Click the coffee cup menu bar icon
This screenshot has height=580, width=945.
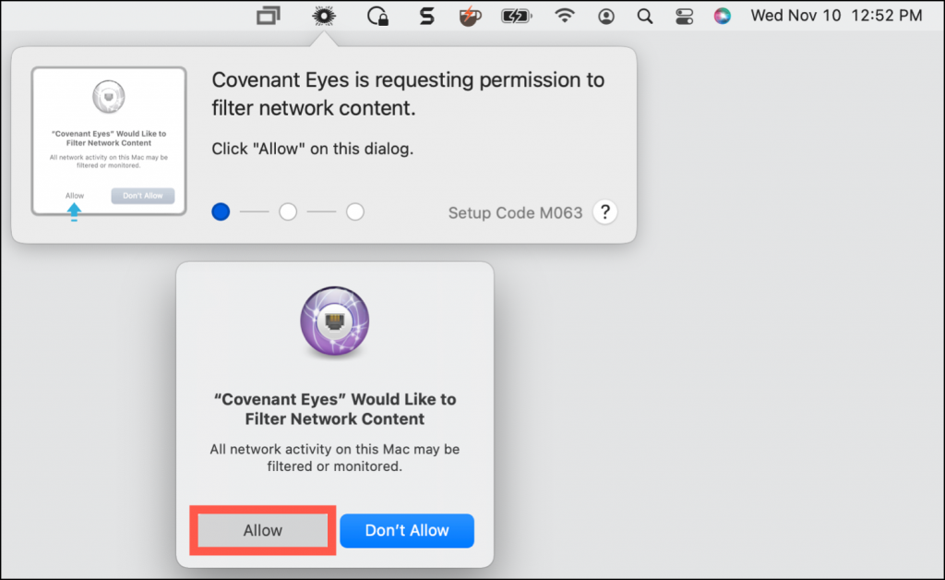pos(470,17)
